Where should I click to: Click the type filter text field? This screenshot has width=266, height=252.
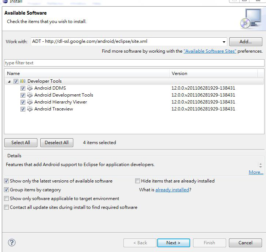click(x=134, y=63)
